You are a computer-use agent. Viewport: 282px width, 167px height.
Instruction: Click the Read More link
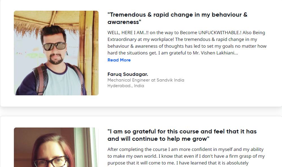tap(119, 60)
